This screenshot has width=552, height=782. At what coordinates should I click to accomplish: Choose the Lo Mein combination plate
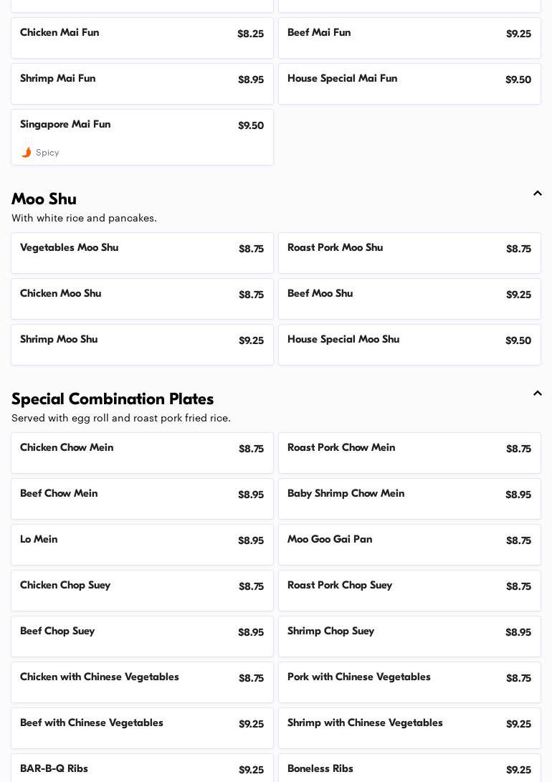142,544
